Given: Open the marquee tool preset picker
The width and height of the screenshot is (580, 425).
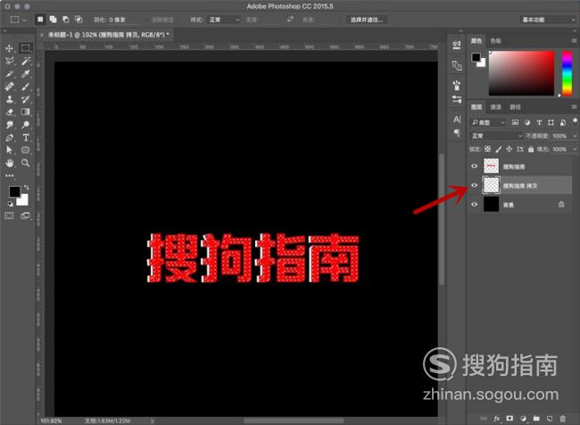Looking at the screenshot, I should [x=18, y=20].
